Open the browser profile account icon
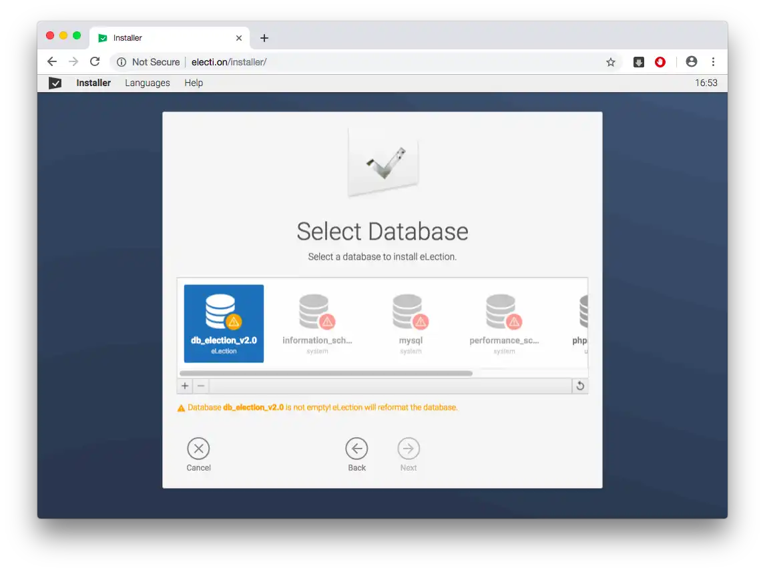 pos(692,61)
